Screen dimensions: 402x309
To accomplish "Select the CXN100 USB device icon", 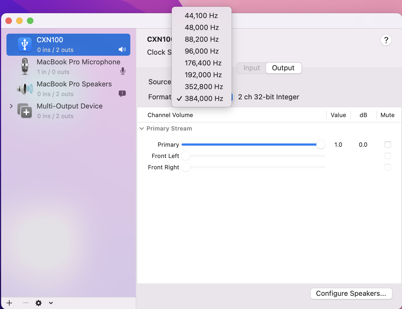I will click(25, 44).
